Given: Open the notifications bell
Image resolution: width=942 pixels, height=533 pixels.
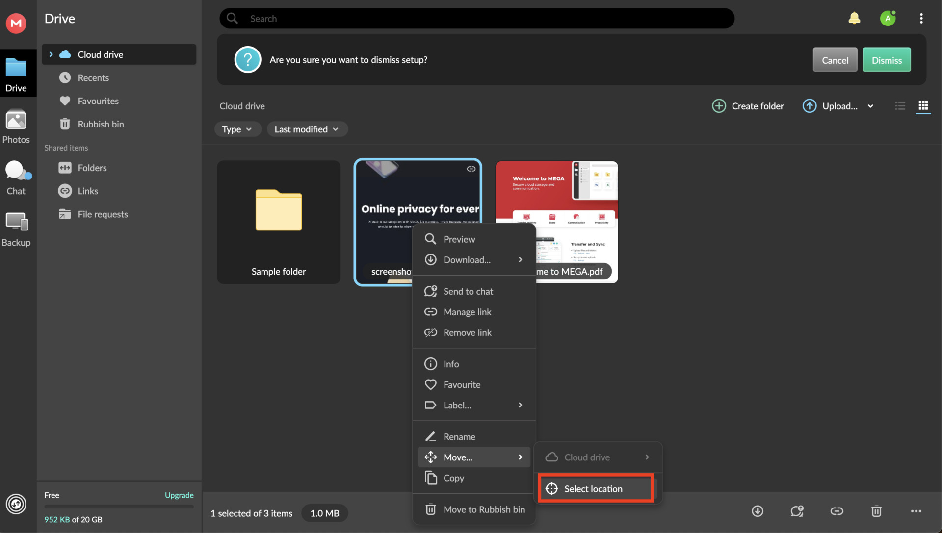Looking at the screenshot, I should click(x=854, y=18).
